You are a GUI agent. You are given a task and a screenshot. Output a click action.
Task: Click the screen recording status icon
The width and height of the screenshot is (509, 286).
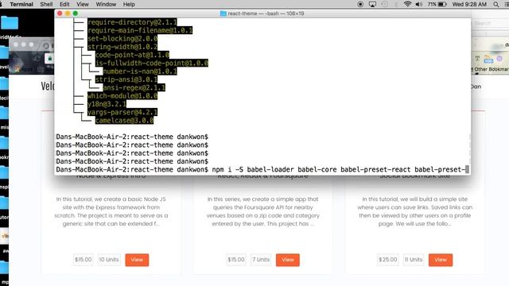[360, 4]
